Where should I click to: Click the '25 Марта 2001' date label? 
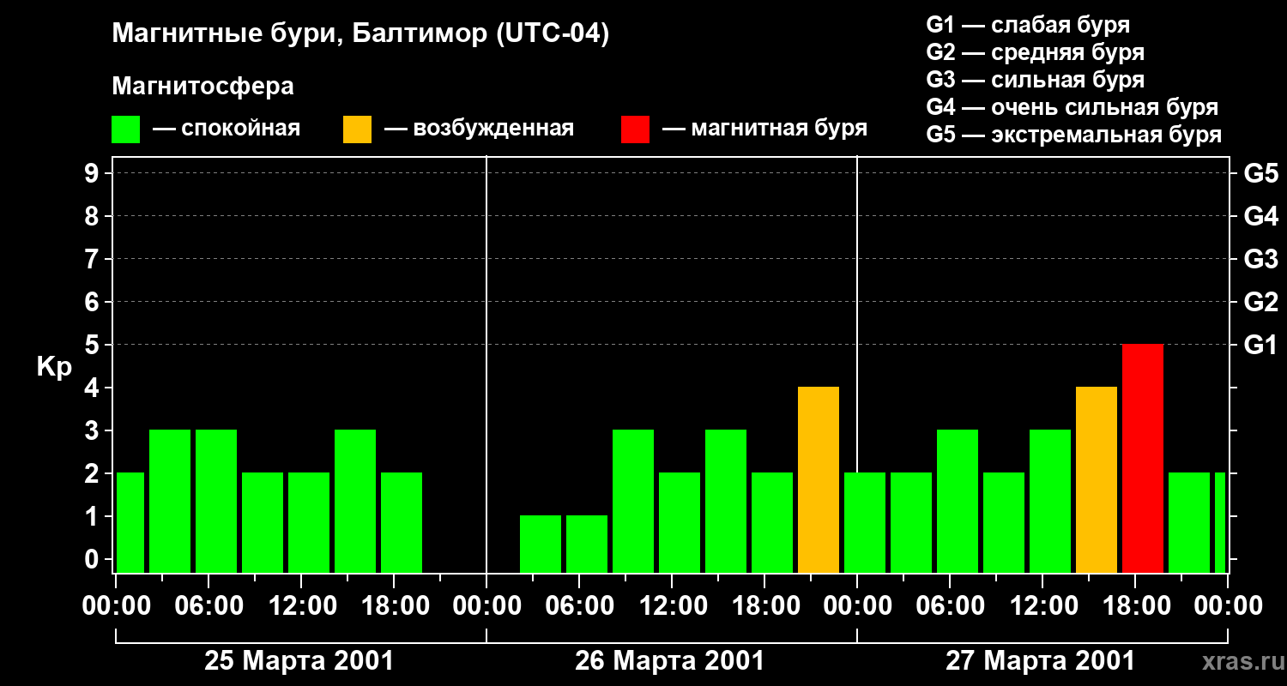point(299,661)
